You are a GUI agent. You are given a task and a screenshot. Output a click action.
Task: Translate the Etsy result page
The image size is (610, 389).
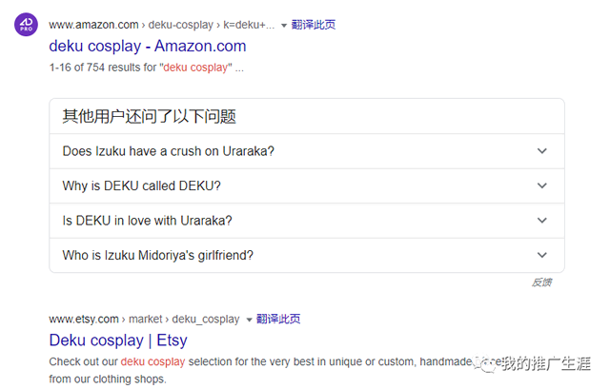278,320
